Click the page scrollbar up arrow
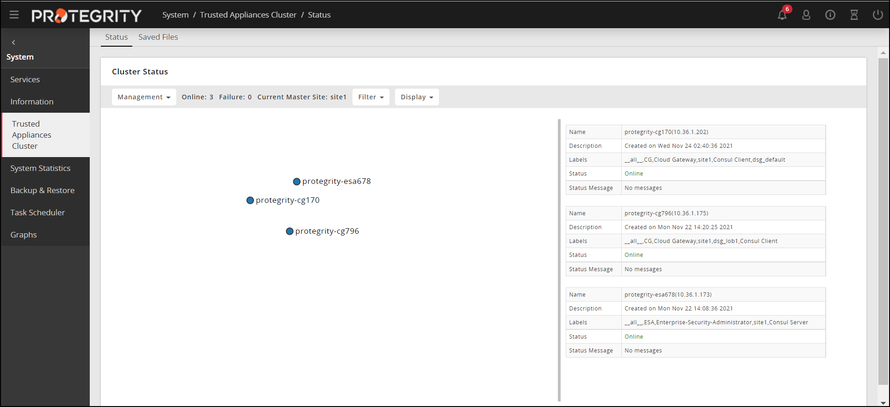This screenshot has width=890, height=407. point(884,53)
